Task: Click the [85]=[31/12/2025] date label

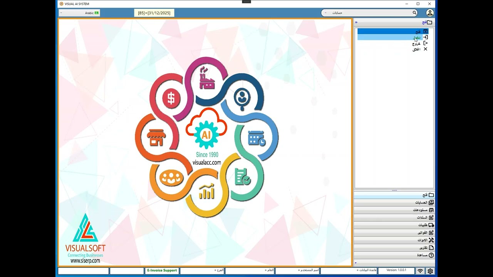Action: pos(154,13)
